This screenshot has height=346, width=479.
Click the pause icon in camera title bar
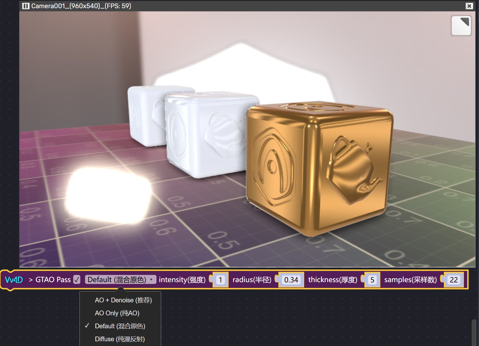pyautogui.click(x=26, y=6)
